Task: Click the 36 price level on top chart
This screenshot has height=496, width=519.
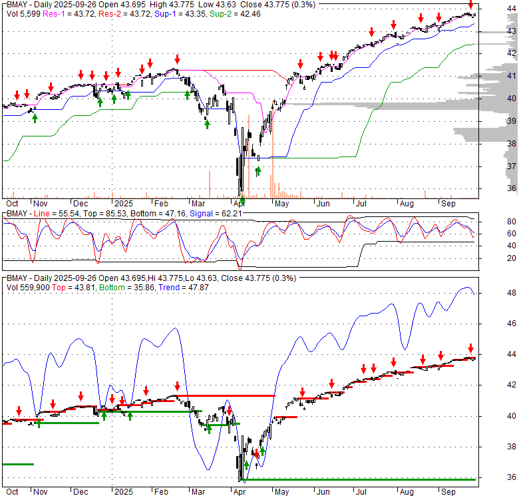Action: pyautogui.click(x=512, y=188)
